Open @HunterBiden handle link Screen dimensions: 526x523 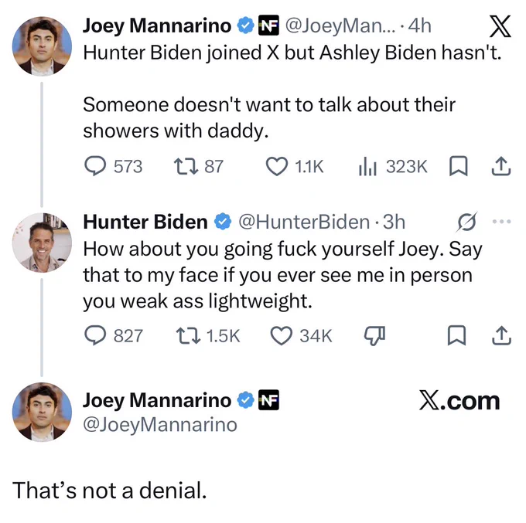coord(304,222)
